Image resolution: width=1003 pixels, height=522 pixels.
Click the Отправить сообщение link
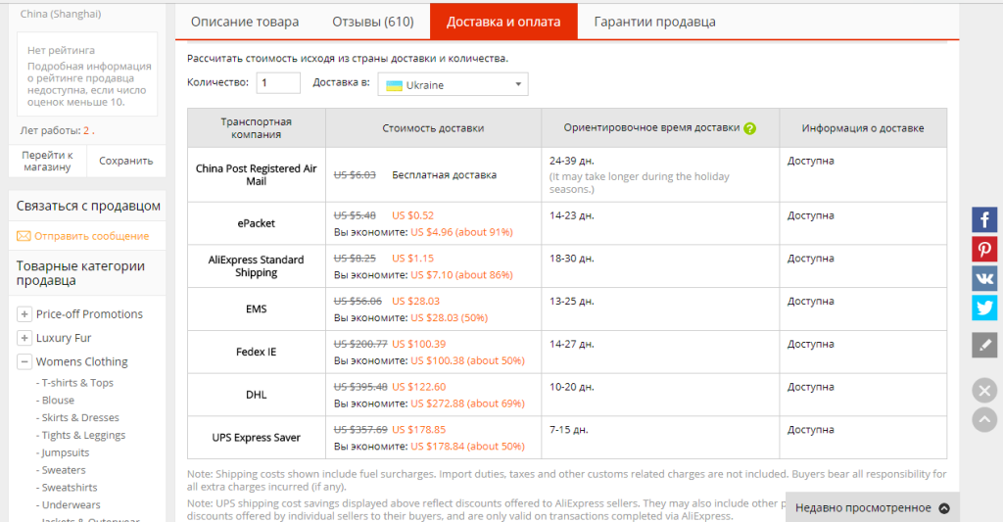tap(91, 236)
